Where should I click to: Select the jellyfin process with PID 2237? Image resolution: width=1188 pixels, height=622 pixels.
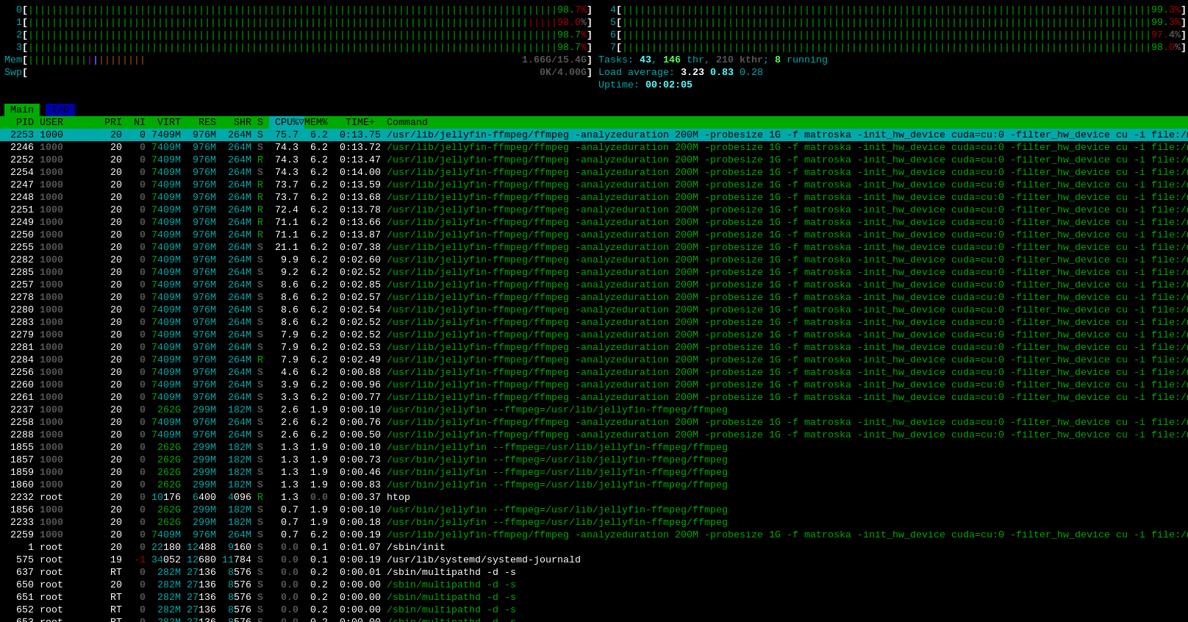coord(294,410)
